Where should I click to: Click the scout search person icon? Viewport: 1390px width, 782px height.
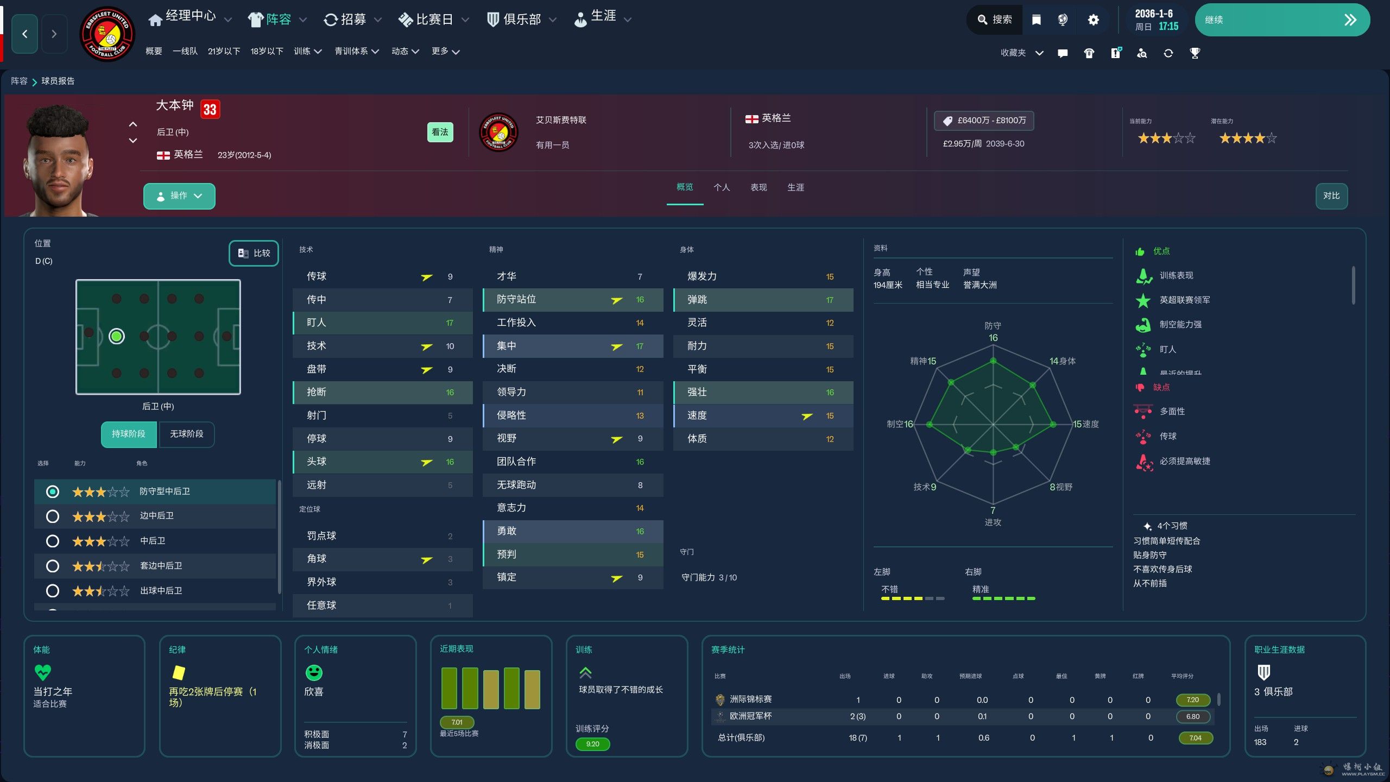pyautogui.click(x=1142, y=53)
